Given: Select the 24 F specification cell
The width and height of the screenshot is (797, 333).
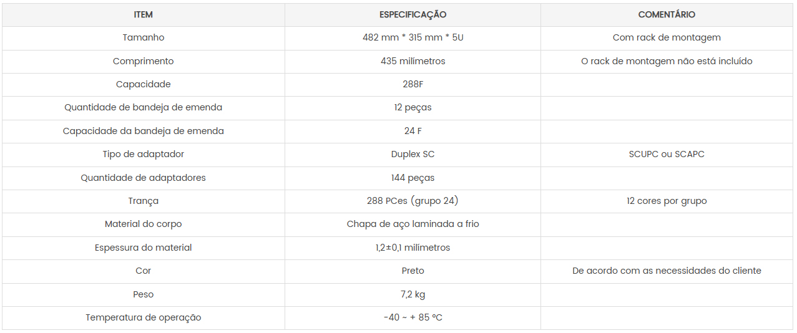Looking at the screenshot, I should tap(413, 131).
